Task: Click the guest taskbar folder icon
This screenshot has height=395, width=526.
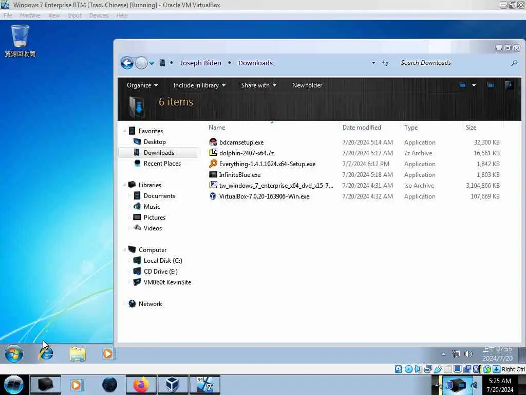Action: [x=78, y=354]
